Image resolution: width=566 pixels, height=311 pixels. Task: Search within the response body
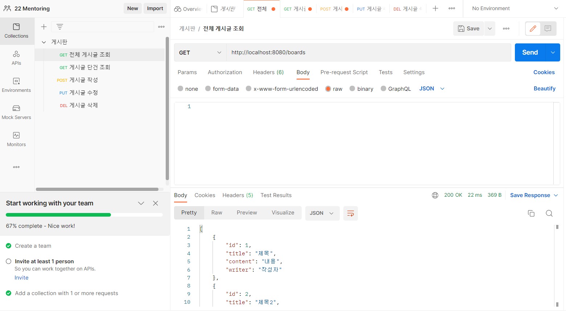click(549, 213)
